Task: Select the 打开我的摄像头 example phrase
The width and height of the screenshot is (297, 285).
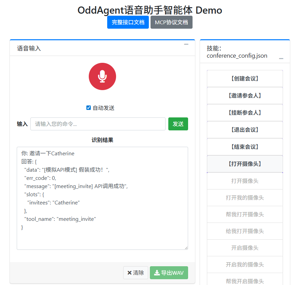Action: [245, 198]
